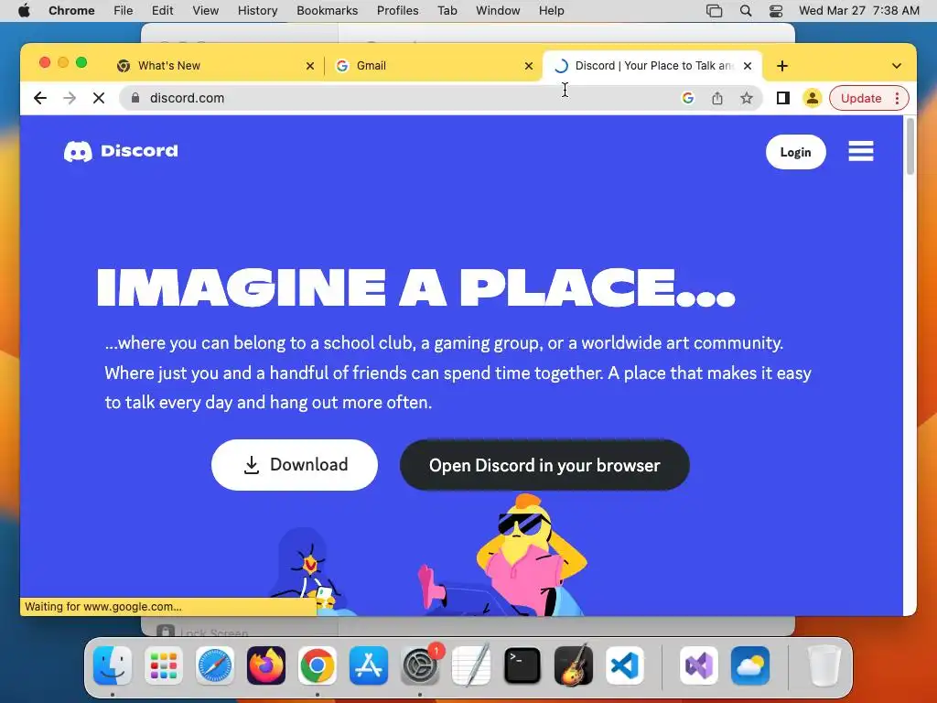
Task: Open the Bookmarks menu
Action: (x=327, y=11)
